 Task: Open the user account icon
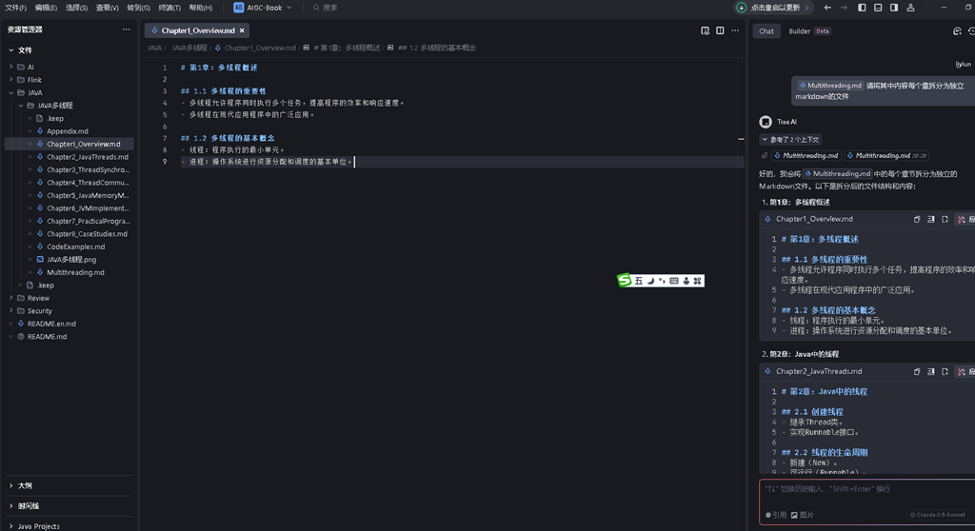[910, 8]
